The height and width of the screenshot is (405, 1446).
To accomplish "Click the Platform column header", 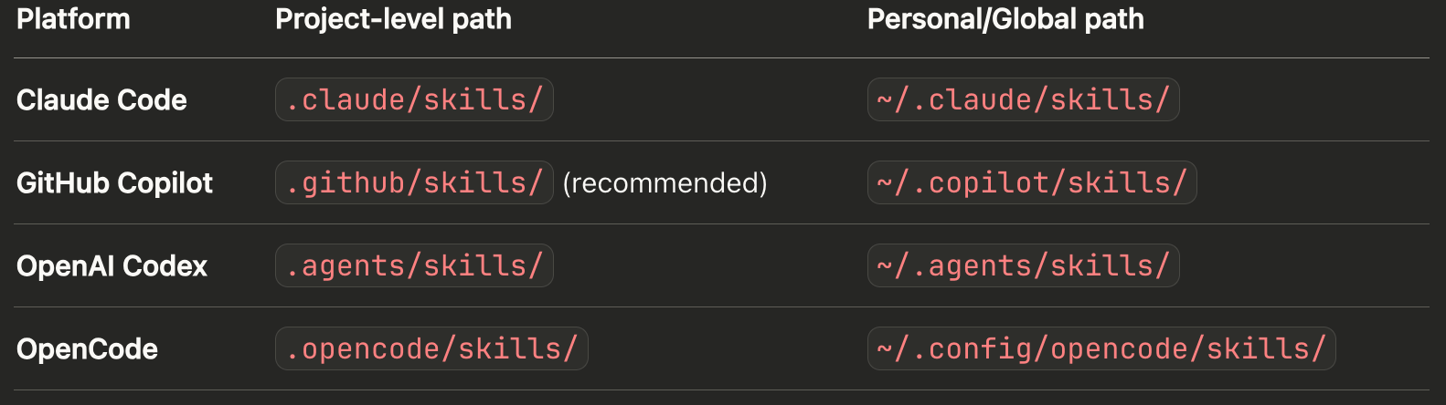I will (x=73, y=19).
